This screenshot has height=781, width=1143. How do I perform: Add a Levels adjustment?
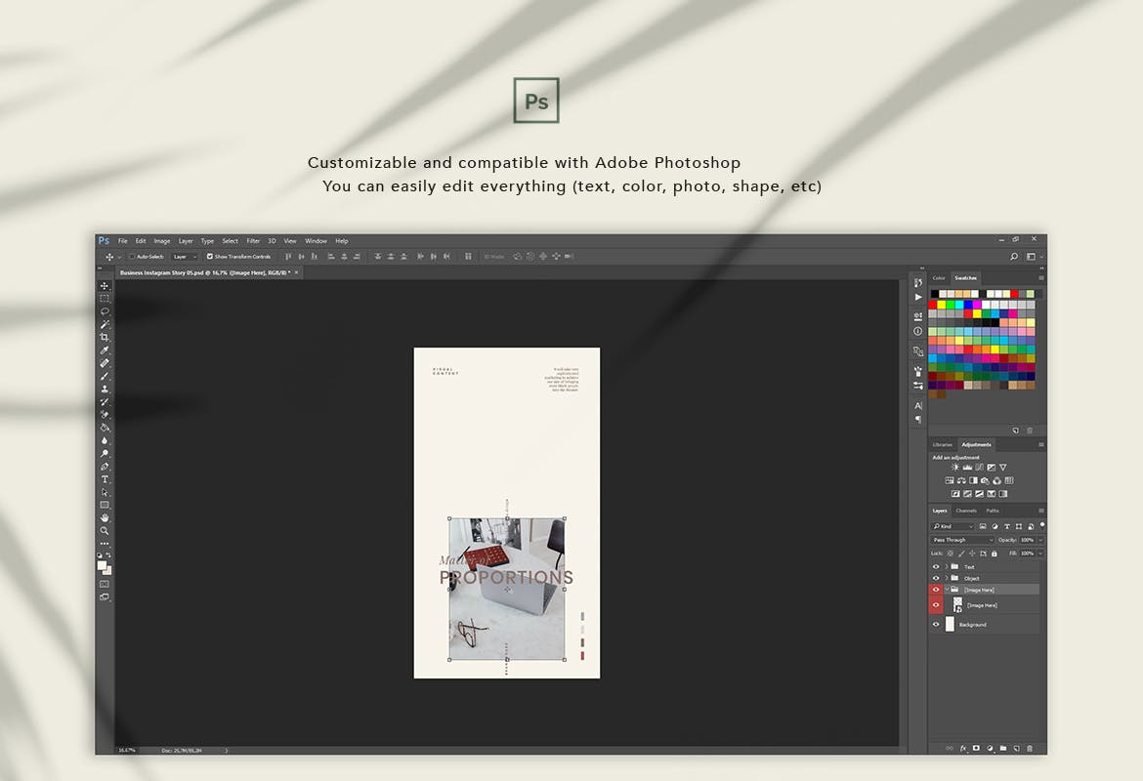click(967, 467)
